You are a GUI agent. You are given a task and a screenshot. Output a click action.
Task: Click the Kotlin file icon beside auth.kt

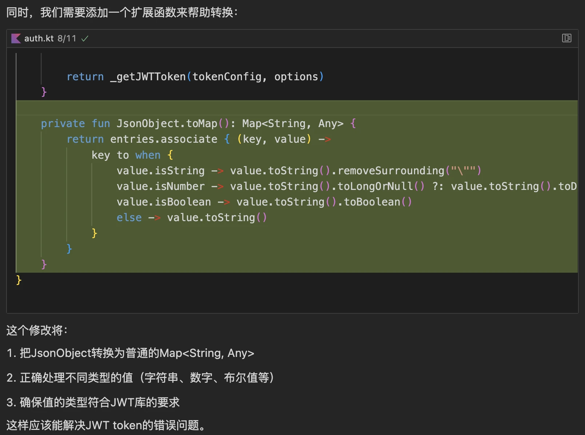[16, 38]
